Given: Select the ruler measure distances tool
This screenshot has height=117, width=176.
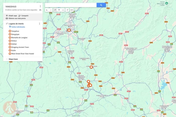Looking at the screenshot, I should click(x=72, y=10).
